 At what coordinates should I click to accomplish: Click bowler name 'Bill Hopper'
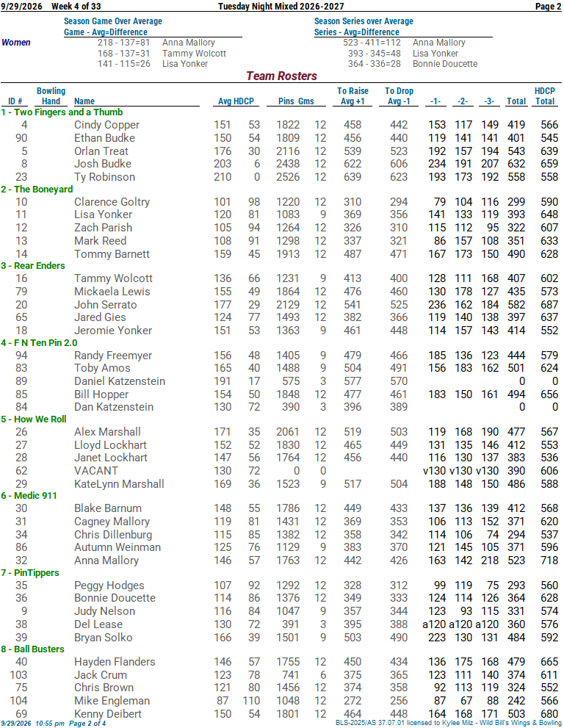(x=101, y=394)
